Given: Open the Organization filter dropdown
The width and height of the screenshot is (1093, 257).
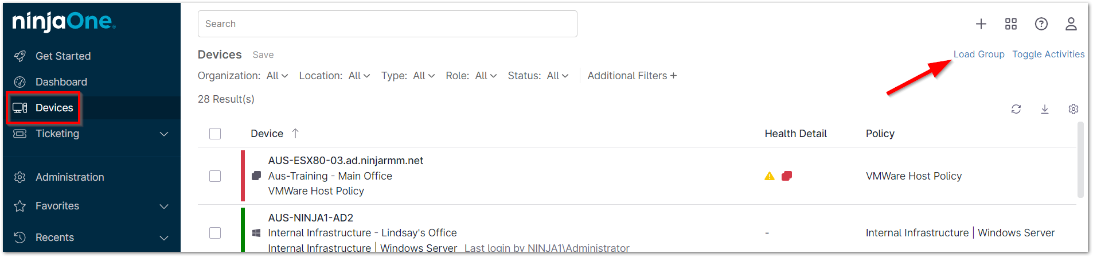Looking at the screenshot, I should (x=277, y=76).
